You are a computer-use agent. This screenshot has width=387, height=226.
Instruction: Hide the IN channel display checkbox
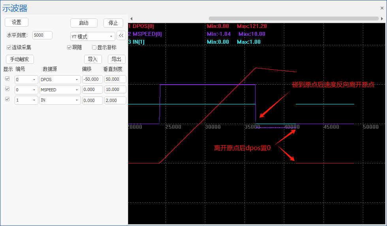point(7,100)
